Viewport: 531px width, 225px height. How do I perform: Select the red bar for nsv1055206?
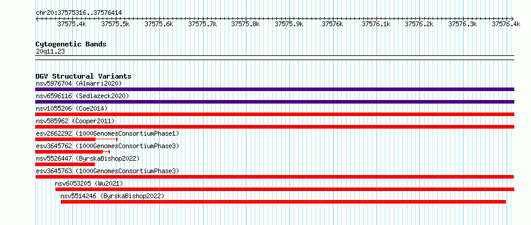click(274, 114)
